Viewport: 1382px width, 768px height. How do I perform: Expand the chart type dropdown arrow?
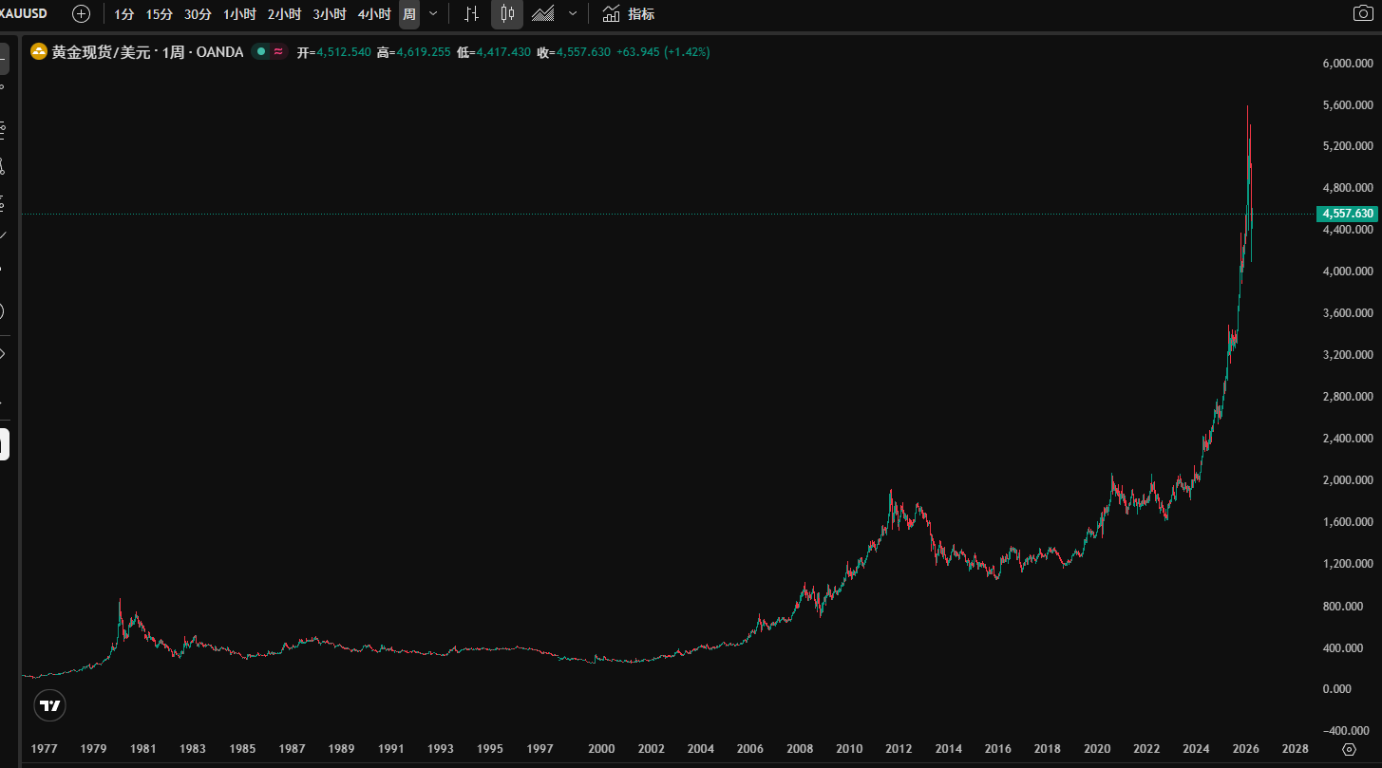point(572,14)
